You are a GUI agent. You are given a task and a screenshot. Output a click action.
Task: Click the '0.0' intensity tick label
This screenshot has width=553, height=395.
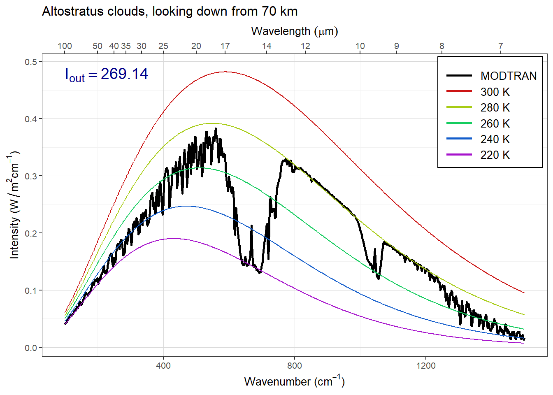tap(30, 348)
